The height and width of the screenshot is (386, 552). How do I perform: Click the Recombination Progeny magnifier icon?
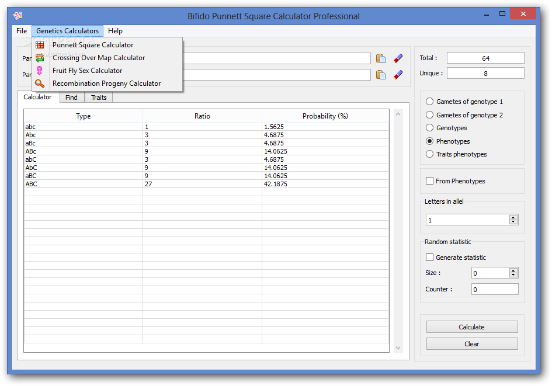click(40, 84)
